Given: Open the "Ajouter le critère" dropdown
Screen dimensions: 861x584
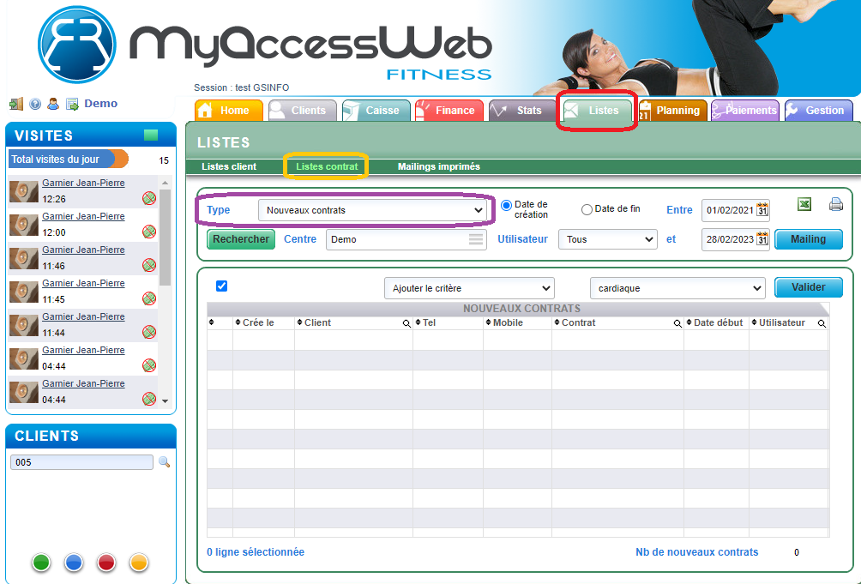Looking at the screenshot, I should 469,288.
